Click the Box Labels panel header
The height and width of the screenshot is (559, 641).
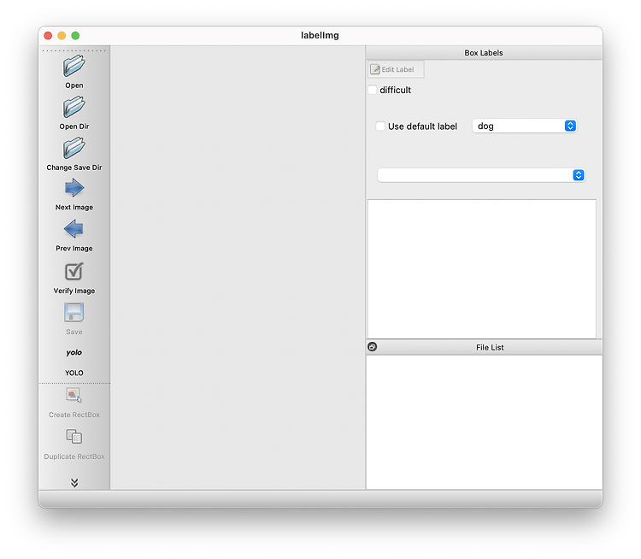484,53
